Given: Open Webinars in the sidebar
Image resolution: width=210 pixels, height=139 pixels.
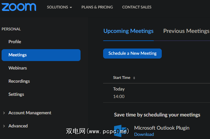Looking at the screenshot, I should pyautogui.click(x=18, y=68).
